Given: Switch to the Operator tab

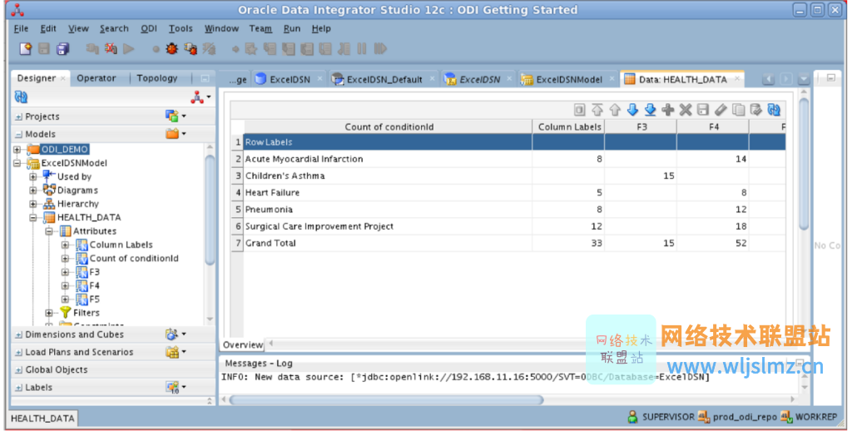Looking at the screenshot, I should [x=97, y=77].
